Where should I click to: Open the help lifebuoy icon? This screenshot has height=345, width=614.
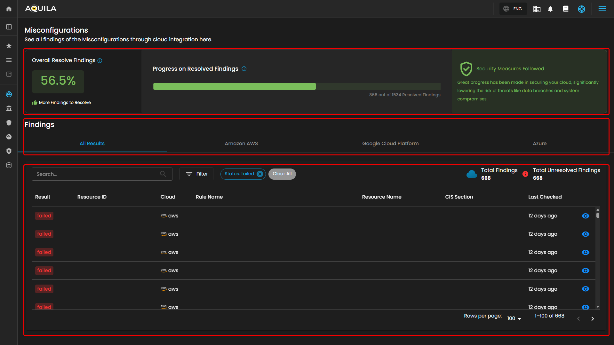click(x=581, y=9)
